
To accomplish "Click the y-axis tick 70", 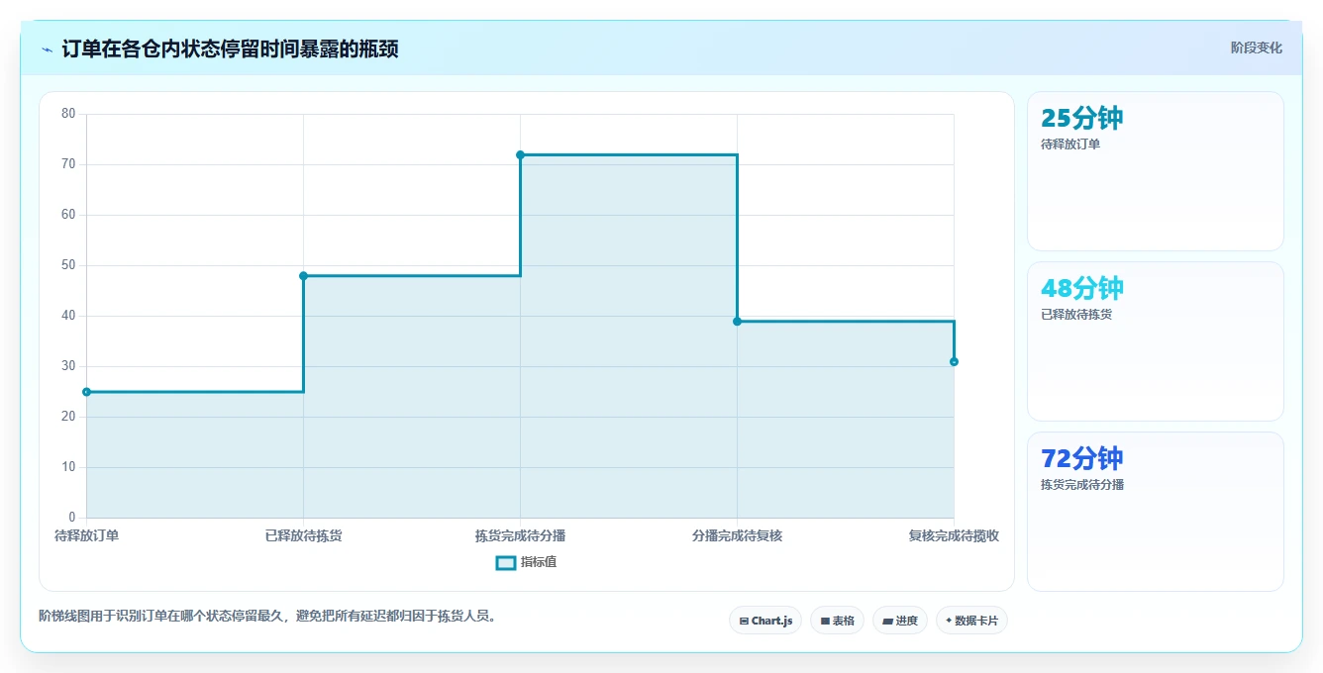I will point(68,164).
